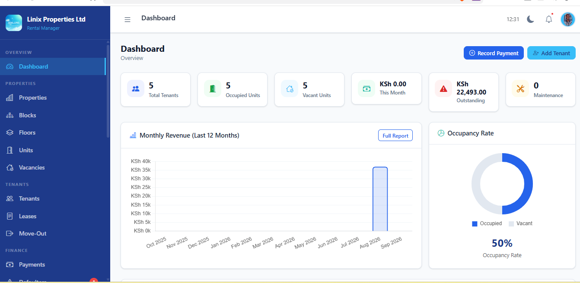Click the Occupancy Rate pie chart icon

[441, 133]
